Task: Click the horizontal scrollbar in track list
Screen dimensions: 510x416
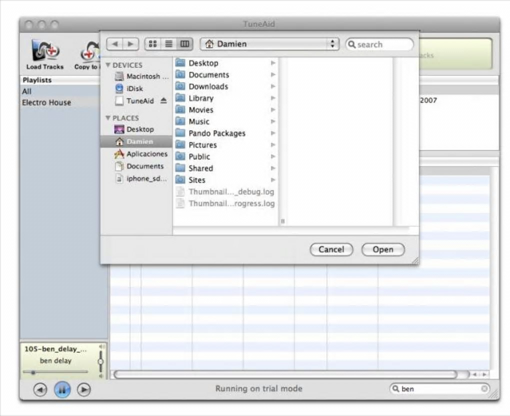Action: tap(285, 374)
